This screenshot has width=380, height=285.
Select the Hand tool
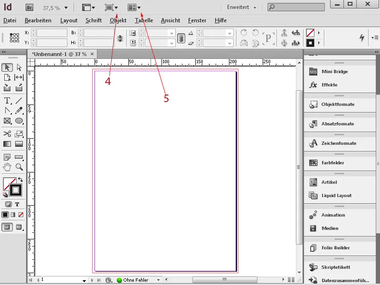[x=7, y=167]
